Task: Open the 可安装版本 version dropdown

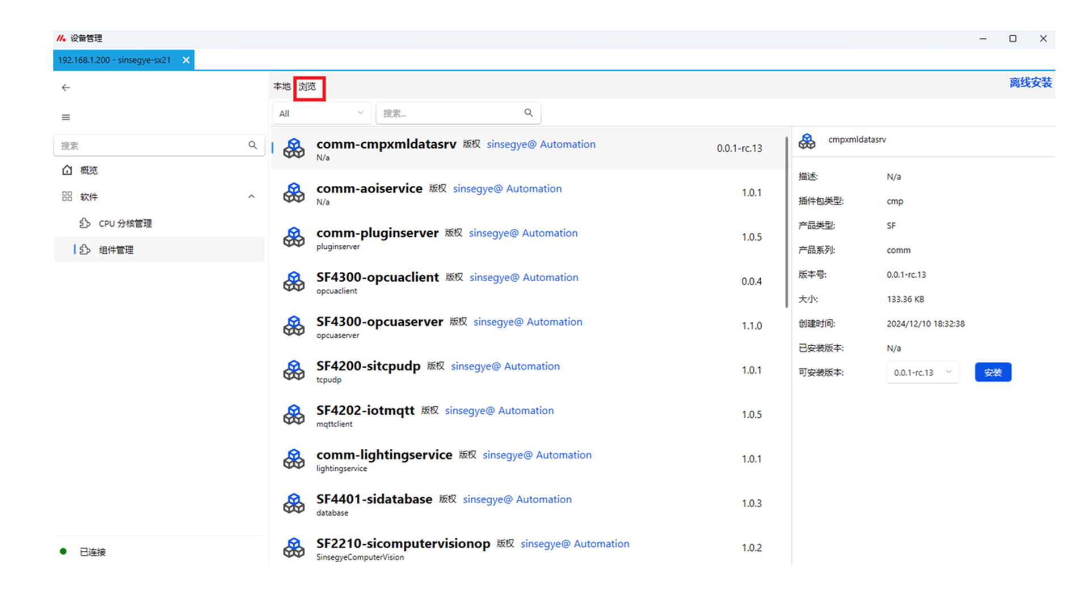Action: point(922,372)
